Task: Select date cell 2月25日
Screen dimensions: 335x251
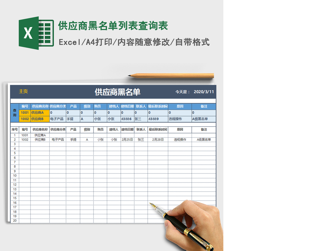Action: pyautogui.click(x=127, y=139)
